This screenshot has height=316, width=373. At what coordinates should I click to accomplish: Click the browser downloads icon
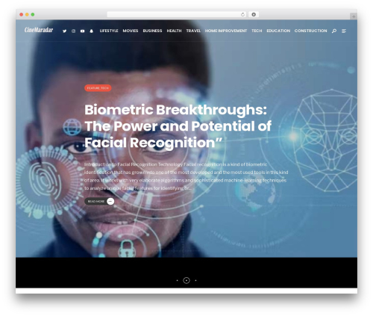click(x=254, y=14)
